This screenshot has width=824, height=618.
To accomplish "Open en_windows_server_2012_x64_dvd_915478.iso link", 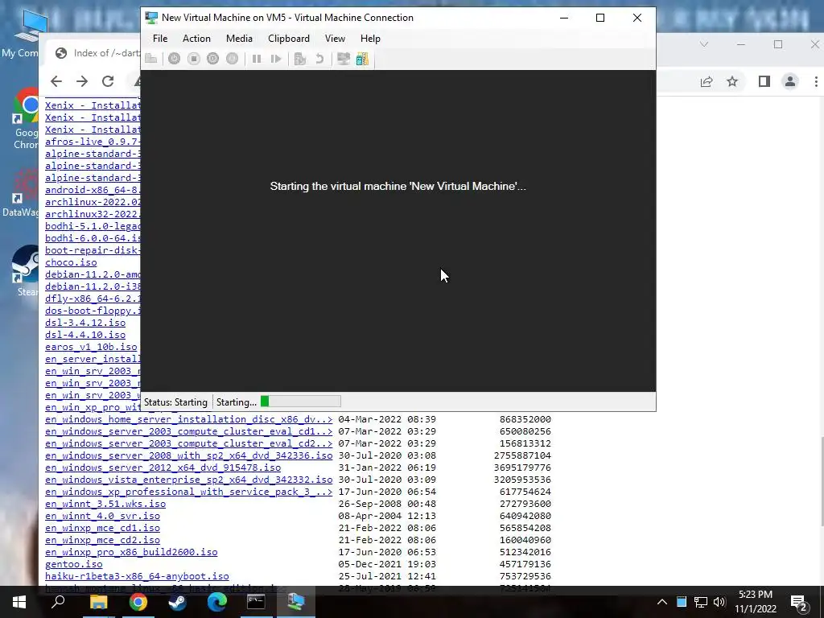I will 163,468.
